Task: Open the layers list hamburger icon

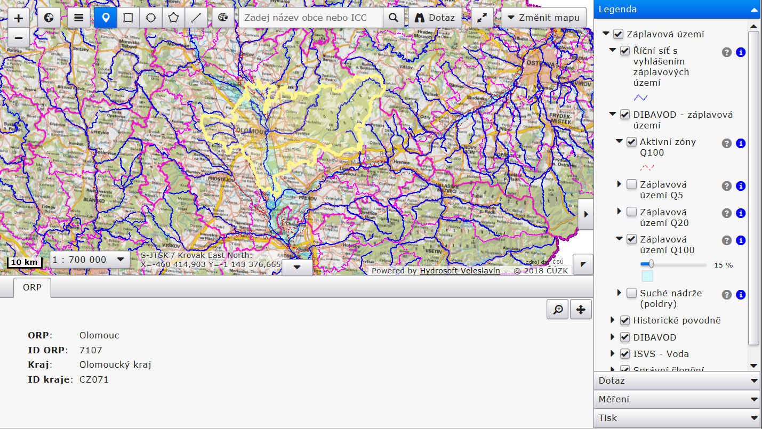Action: (79, 18)
